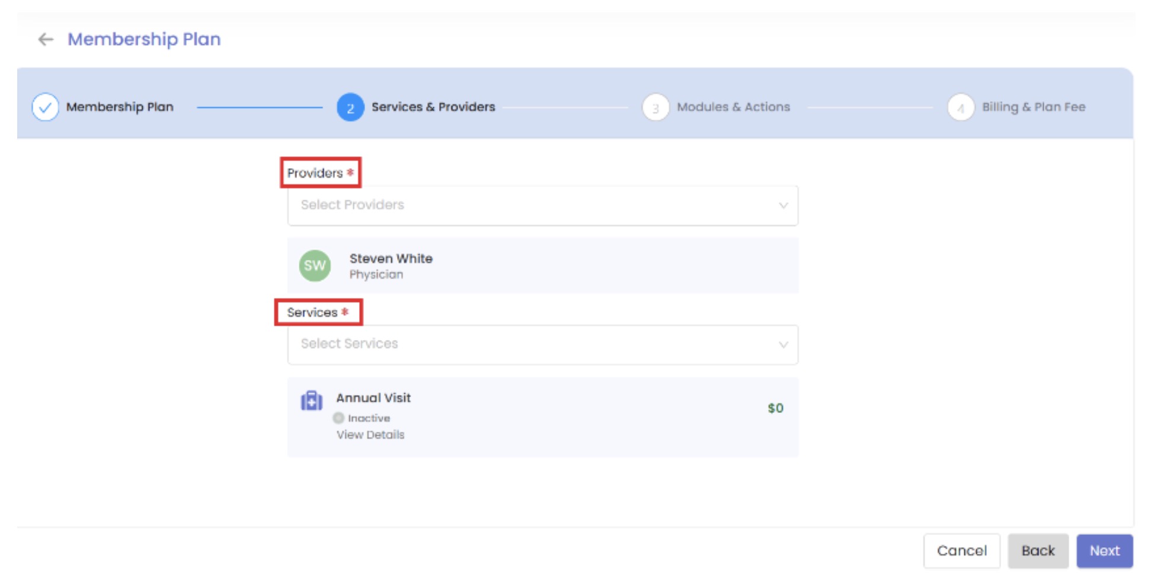The width and height of the screenshot is (1151, 584).
Task: Click the SW provider avatar
Action: [315, 265]
